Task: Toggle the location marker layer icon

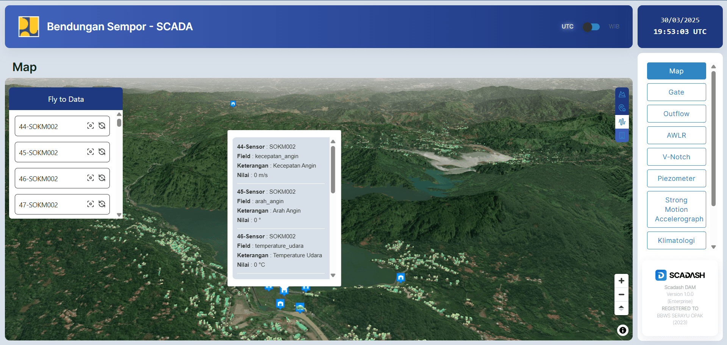Action: point(622,108)
